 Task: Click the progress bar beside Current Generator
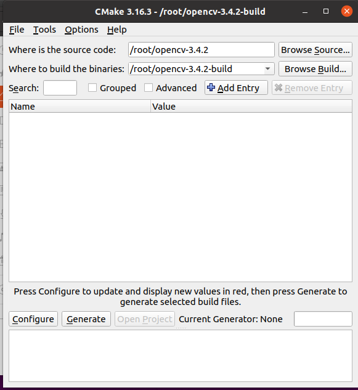pos(323,319)
